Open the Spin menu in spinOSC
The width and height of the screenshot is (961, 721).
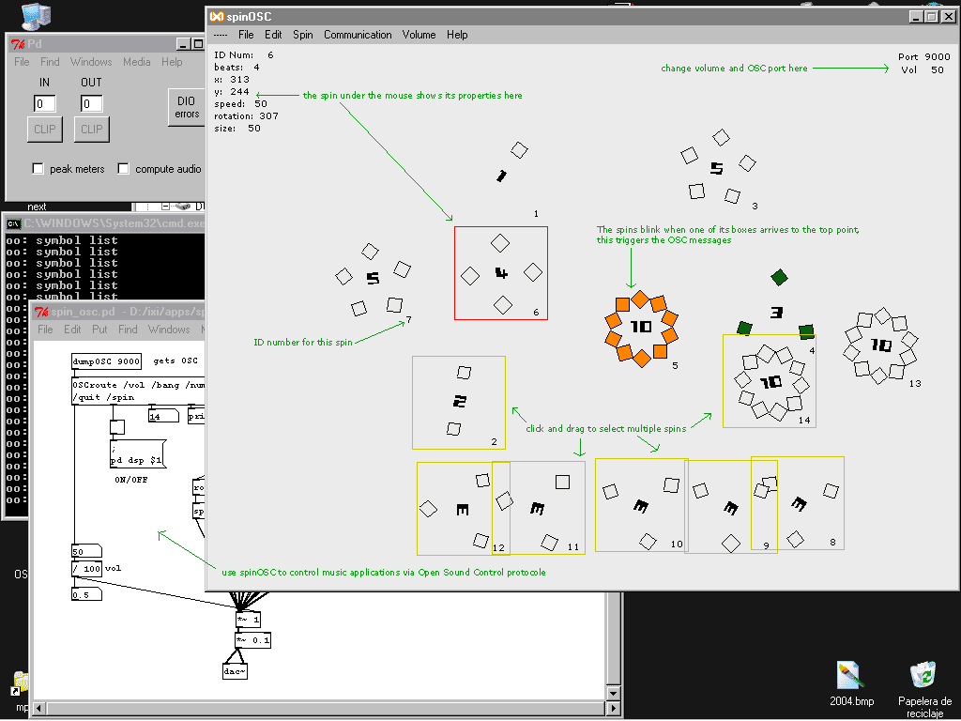click(303, 35)
